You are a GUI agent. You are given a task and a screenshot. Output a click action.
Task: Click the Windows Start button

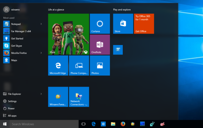5,124
